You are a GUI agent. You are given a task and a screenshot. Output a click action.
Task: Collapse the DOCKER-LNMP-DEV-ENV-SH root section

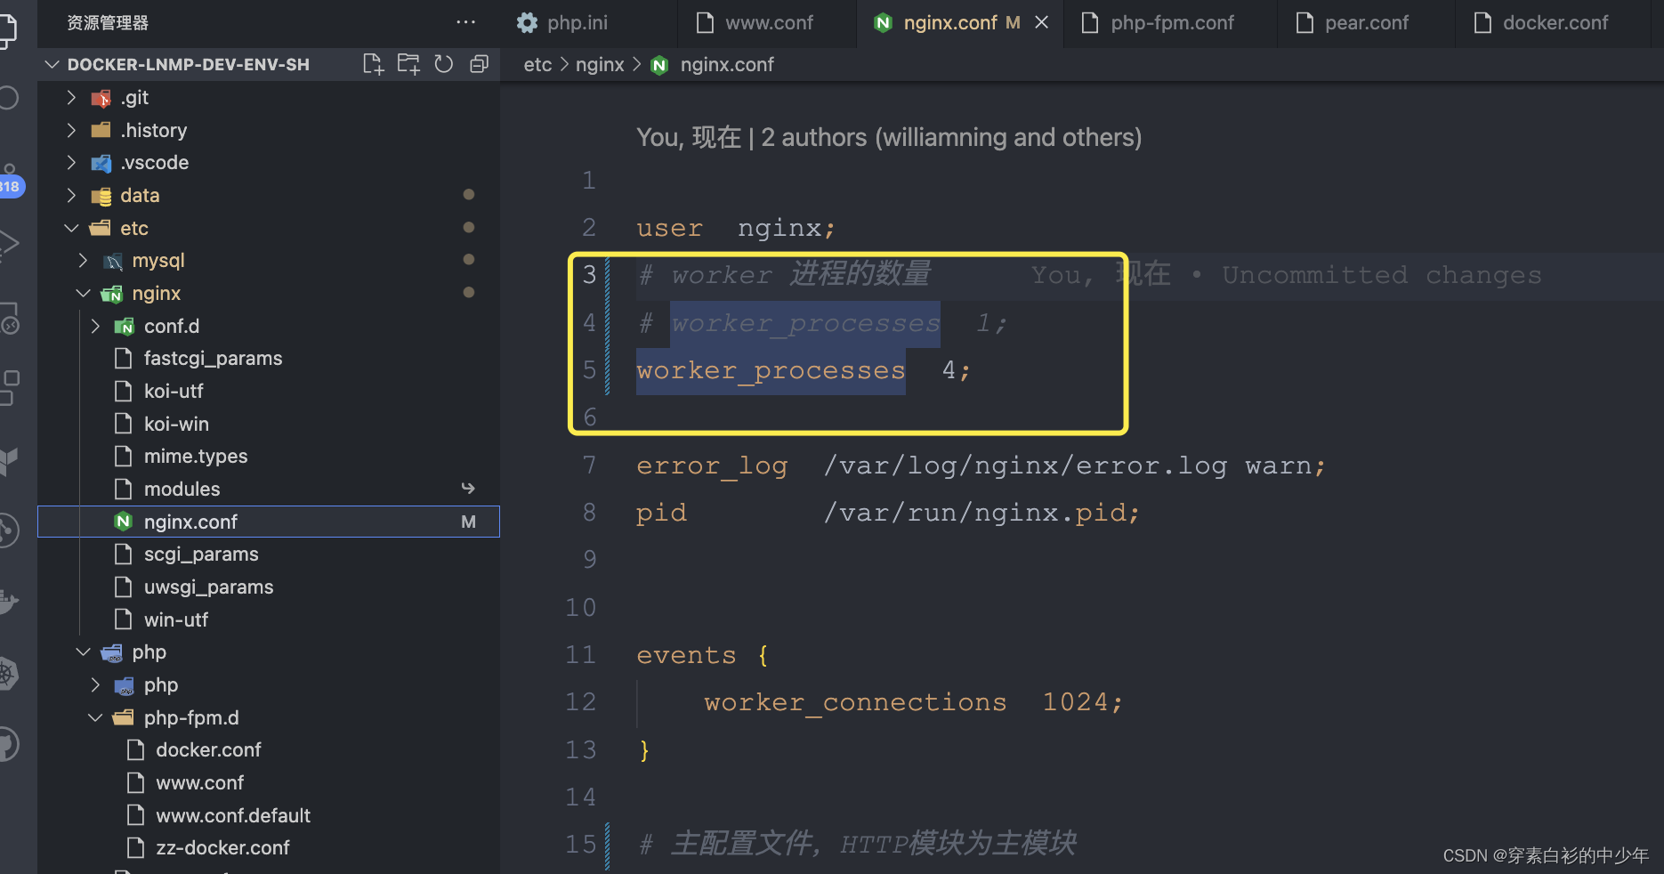53,64
